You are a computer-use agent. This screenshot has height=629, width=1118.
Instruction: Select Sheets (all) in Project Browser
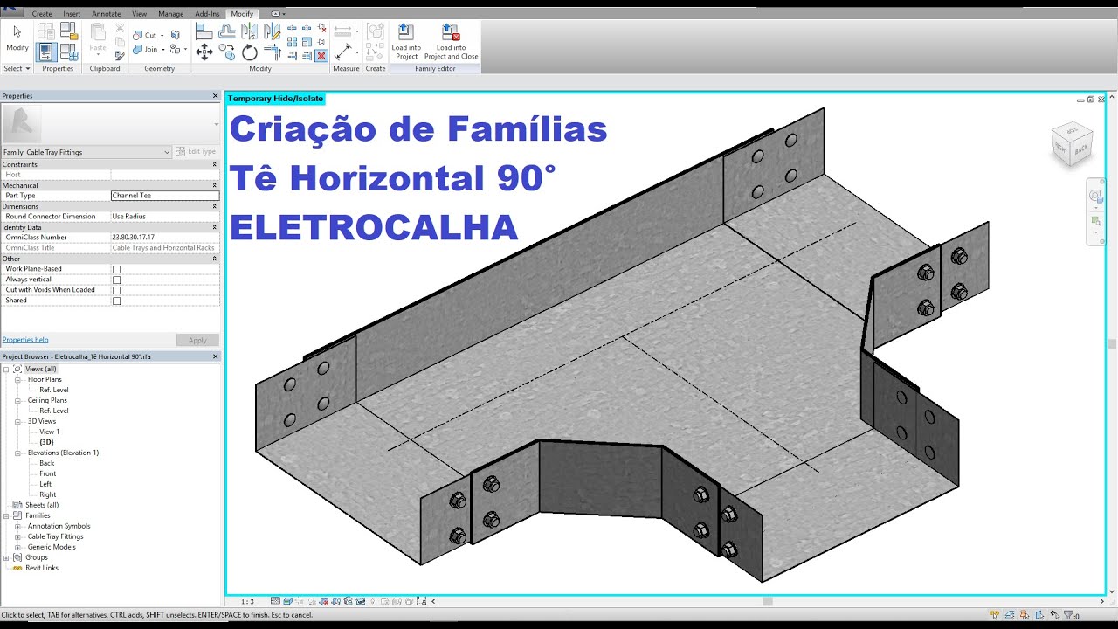(42, 505)
